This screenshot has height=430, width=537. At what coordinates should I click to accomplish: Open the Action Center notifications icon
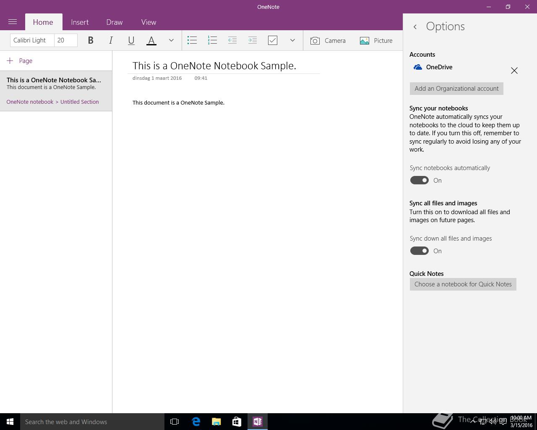click(503, 422)
